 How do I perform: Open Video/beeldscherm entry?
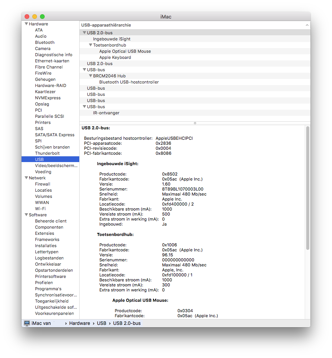tap(56, 166)
